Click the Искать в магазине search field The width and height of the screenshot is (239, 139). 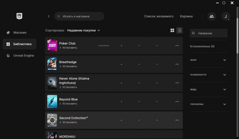coord(79,16)
